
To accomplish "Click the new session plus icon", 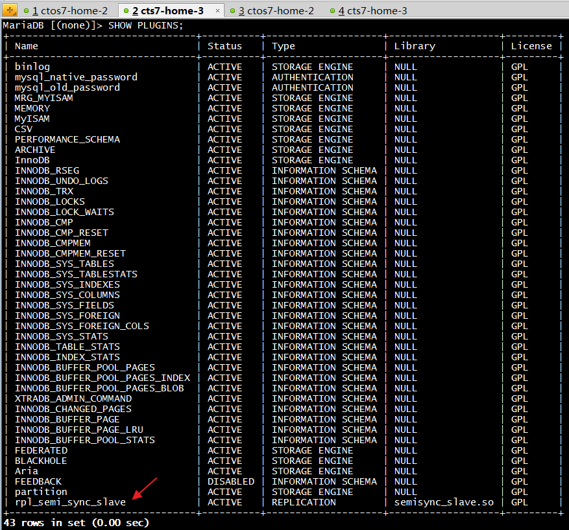I will click(10, 10).
